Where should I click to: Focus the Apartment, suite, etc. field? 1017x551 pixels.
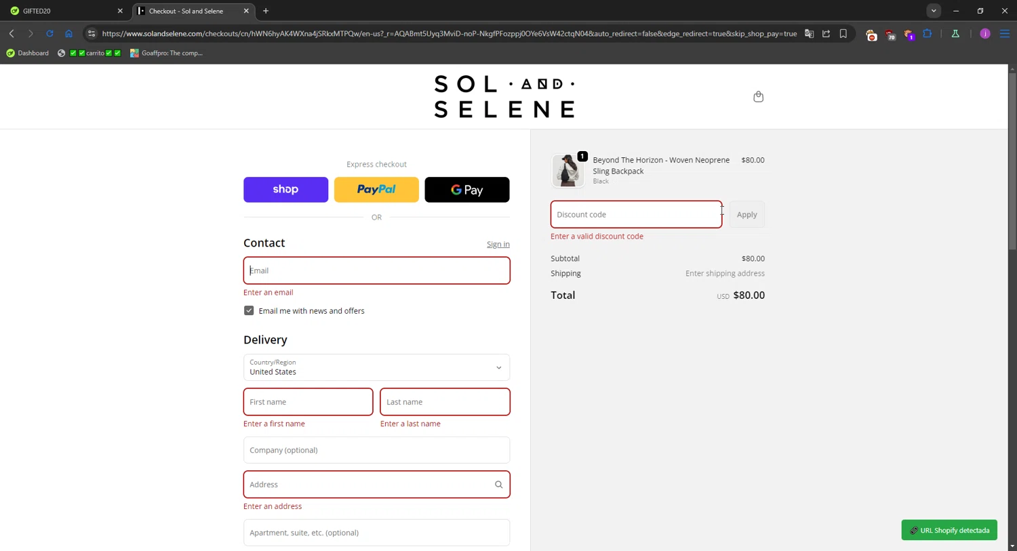[376, 533]
